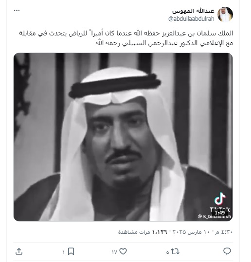Click the tweet text about الملك سلمان
The image size is (251, 262).
[126, 38]
